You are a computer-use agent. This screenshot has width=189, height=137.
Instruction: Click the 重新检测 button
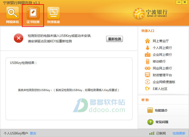tap(115, 39)
